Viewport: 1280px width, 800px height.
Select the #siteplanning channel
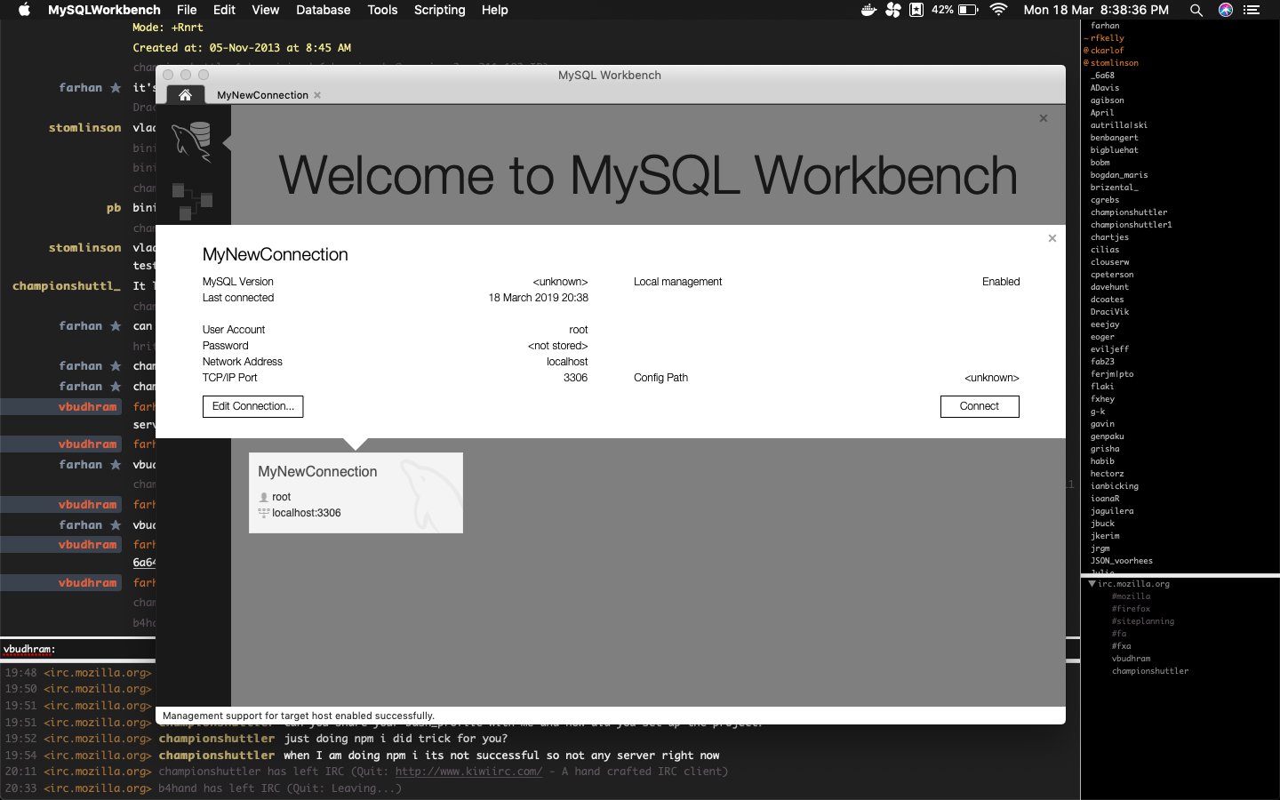point(1142,621)
